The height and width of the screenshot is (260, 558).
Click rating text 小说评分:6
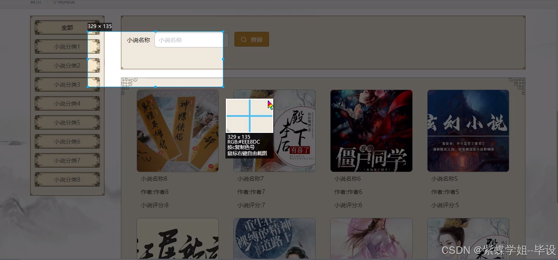(x=348, y=205)
